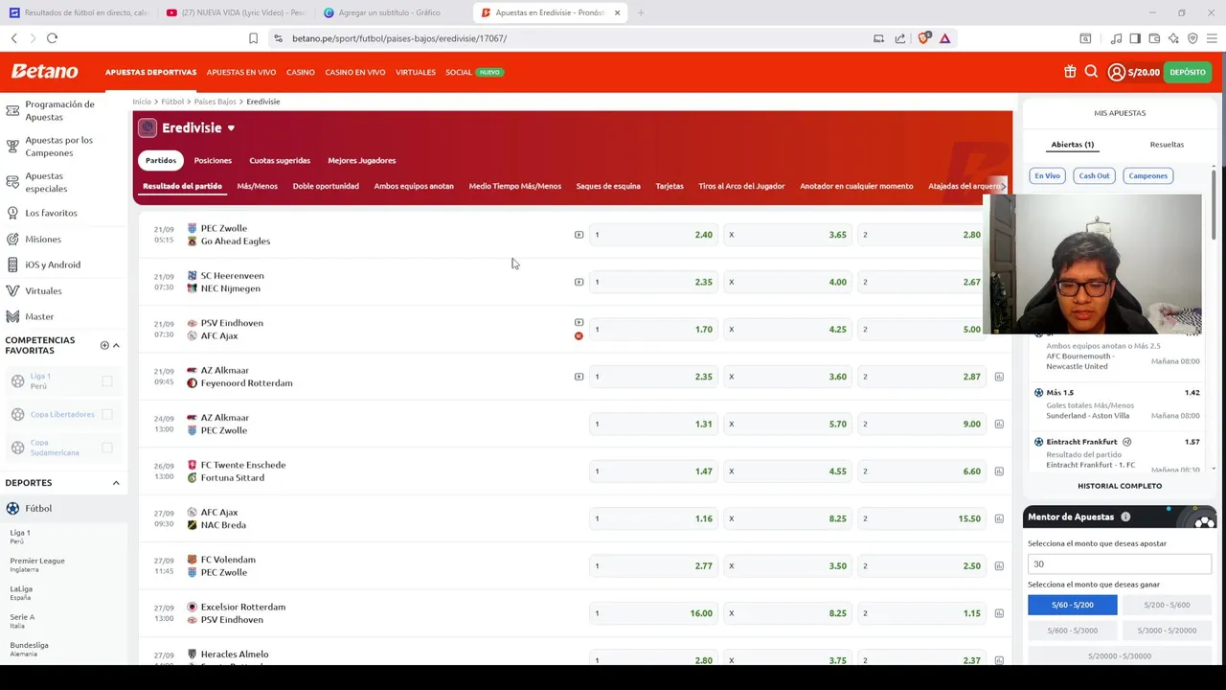
Task: Click bet amount input field showing 30
Action: click(1120, 564)
